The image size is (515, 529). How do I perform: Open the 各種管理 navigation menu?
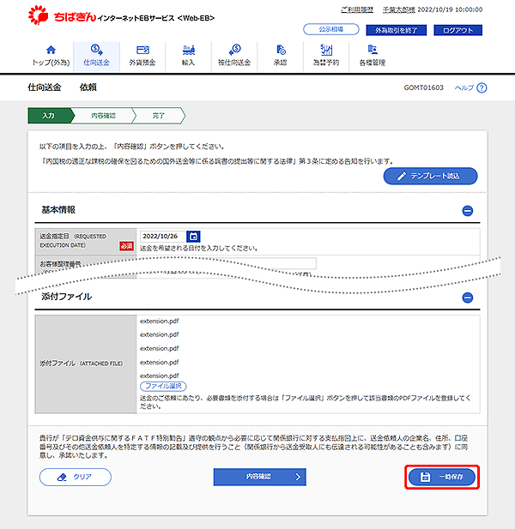click(373, 56)
